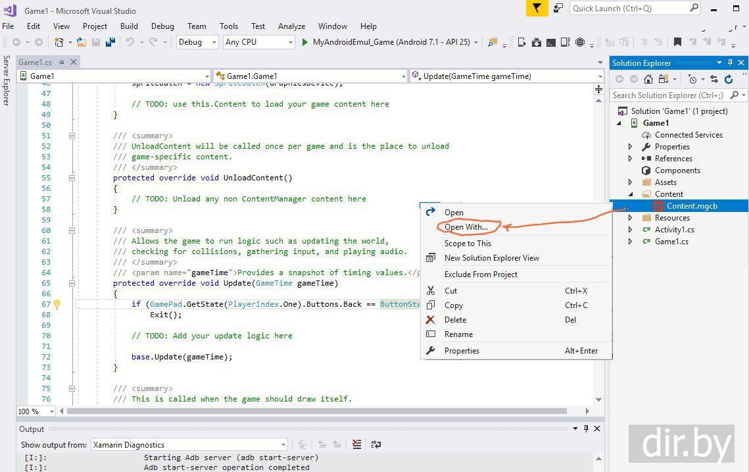Click the green Start debugging arrow

click(x=304, y=42)
